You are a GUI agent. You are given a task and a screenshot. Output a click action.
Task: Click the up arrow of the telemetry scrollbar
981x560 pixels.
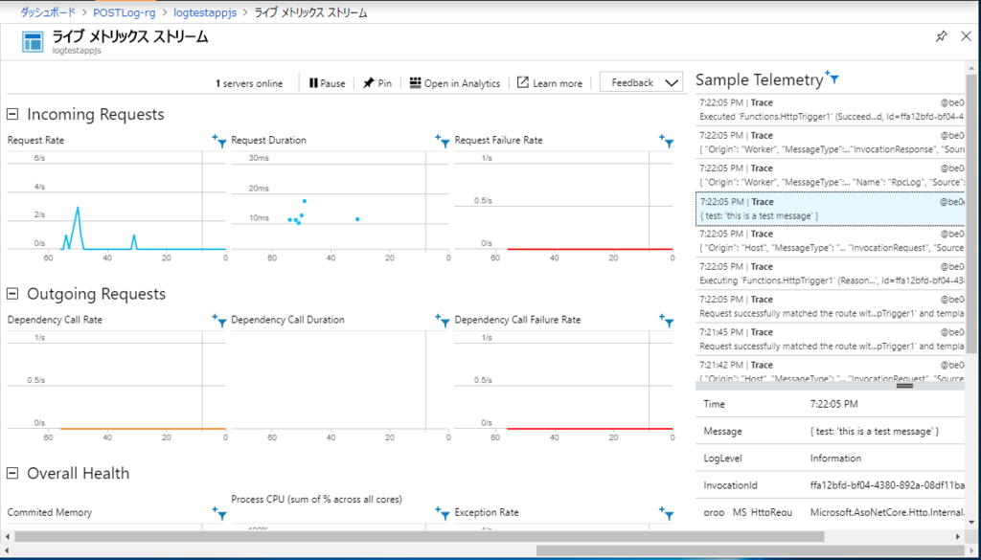[x=971, y=68]
